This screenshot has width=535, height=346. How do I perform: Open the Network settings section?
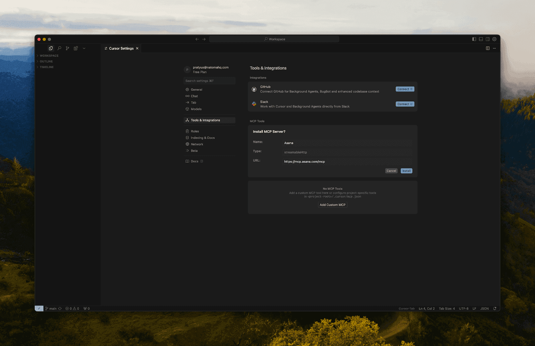point(209,144)
